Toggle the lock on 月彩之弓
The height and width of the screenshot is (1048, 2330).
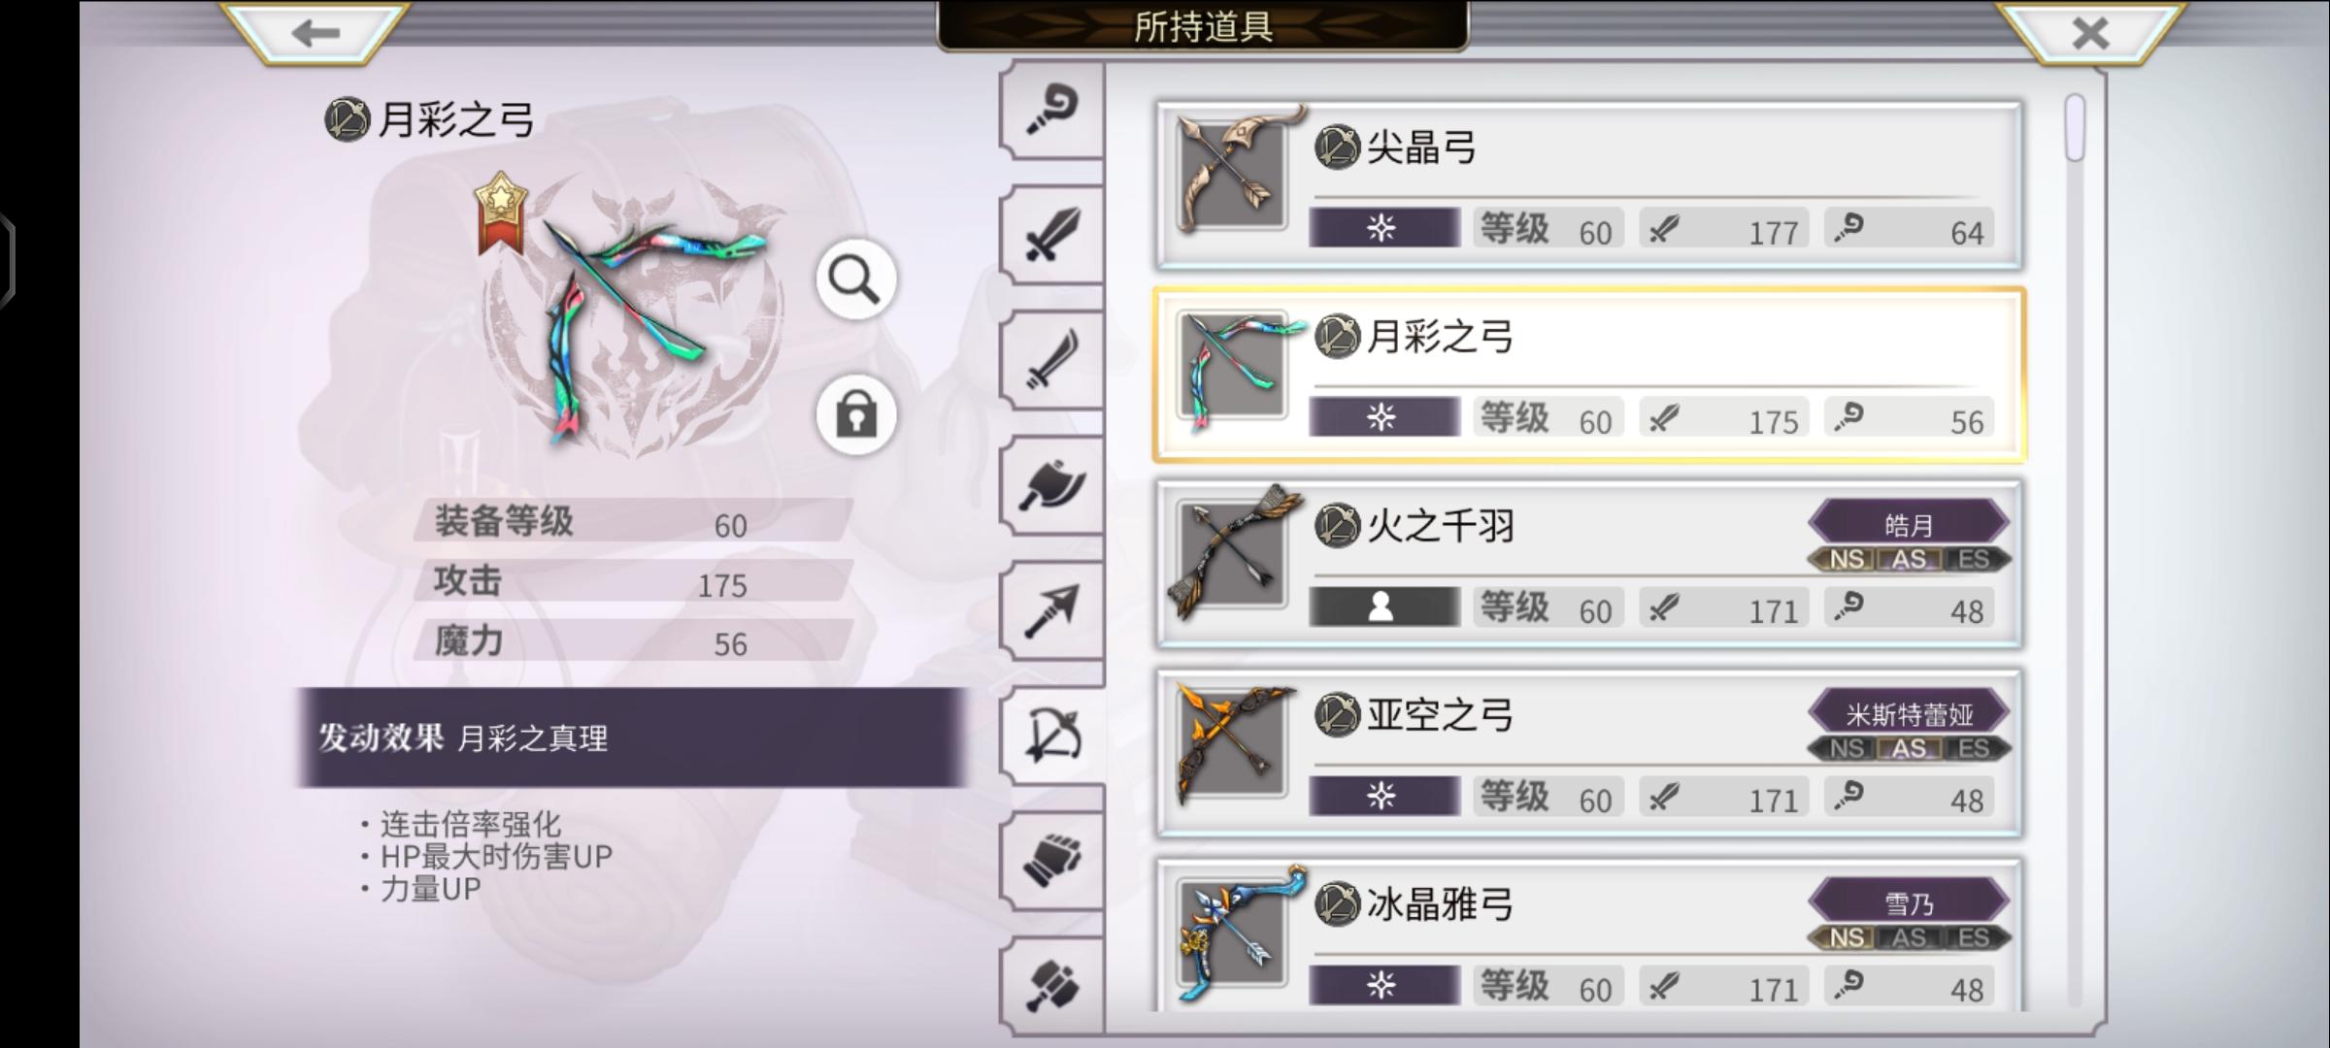coord(855,414)
